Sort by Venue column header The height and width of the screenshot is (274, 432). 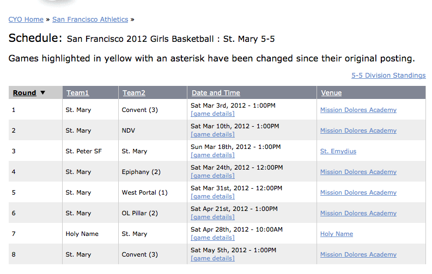point(331,93)
